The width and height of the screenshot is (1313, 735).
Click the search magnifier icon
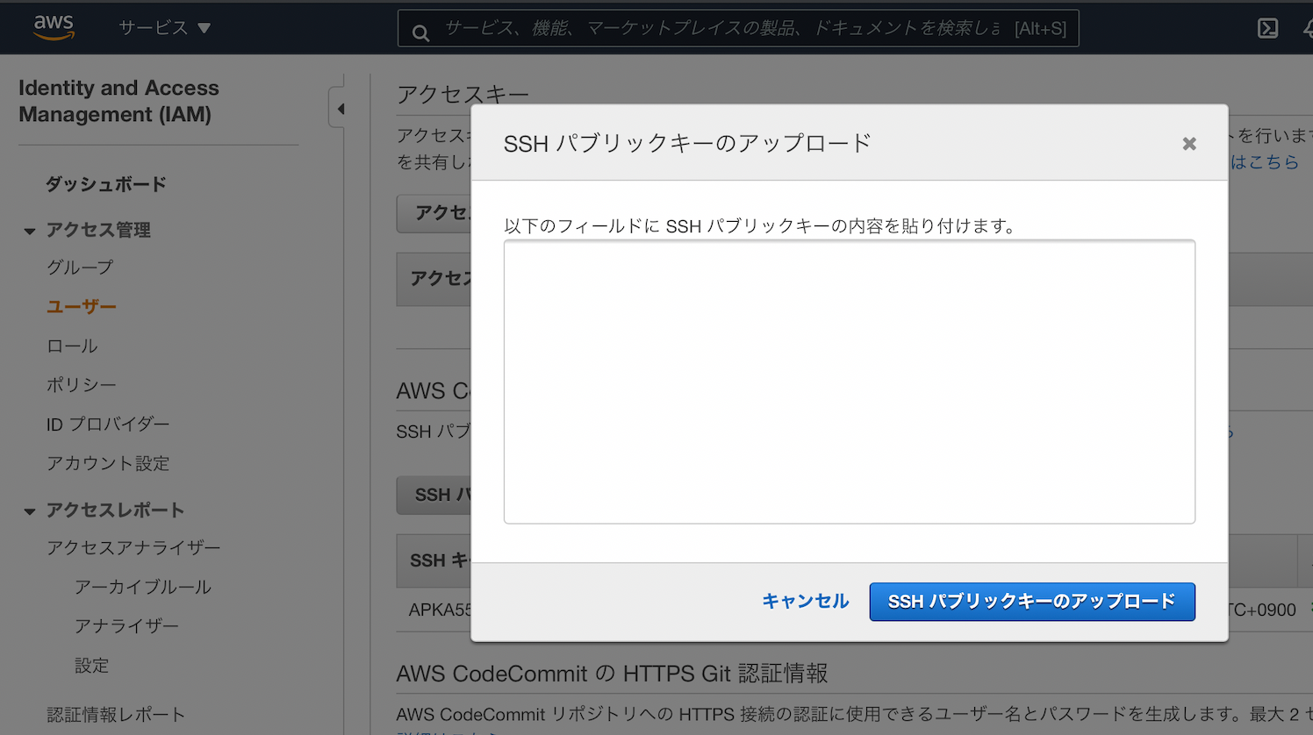coord(421,32)
